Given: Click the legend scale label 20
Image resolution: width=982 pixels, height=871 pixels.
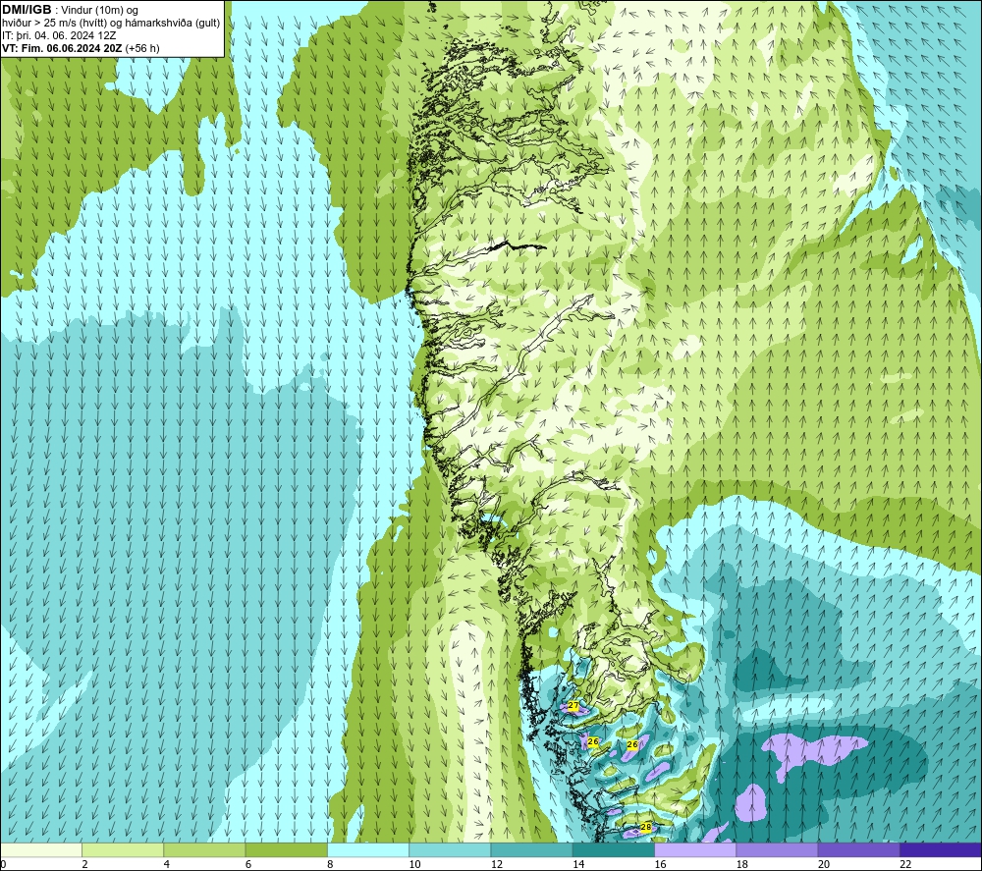Looking at the screenshot, I should point(824,864).
